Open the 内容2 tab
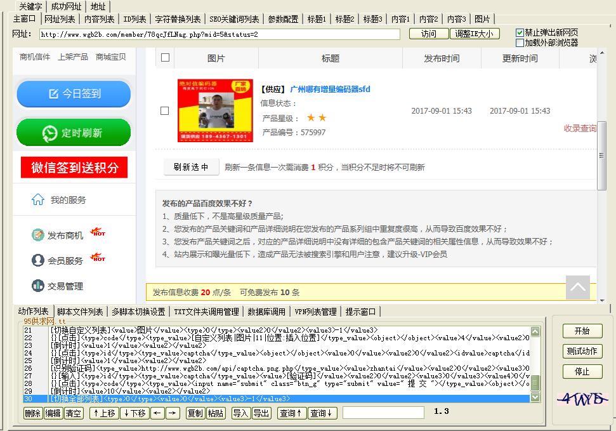Screen dimensions: 616x431 click(428, 19)
